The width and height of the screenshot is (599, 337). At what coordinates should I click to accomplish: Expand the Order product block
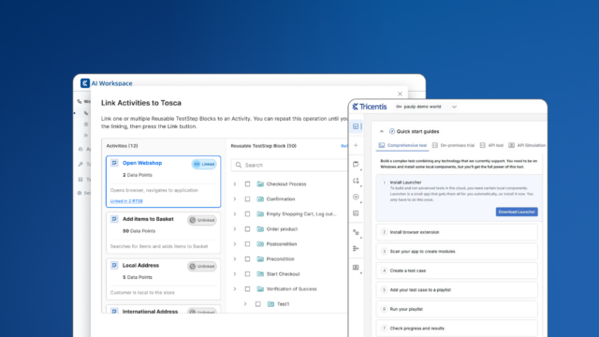point(235,228)
